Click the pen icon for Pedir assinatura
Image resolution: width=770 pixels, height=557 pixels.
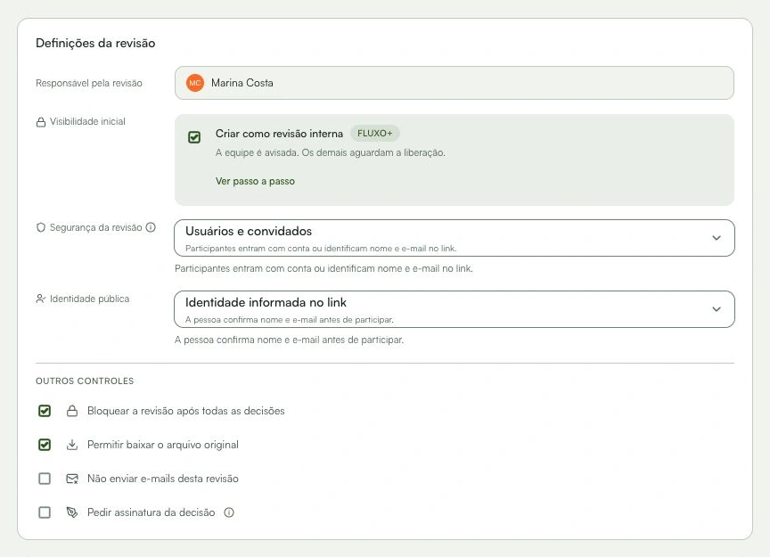click(72, 512)
